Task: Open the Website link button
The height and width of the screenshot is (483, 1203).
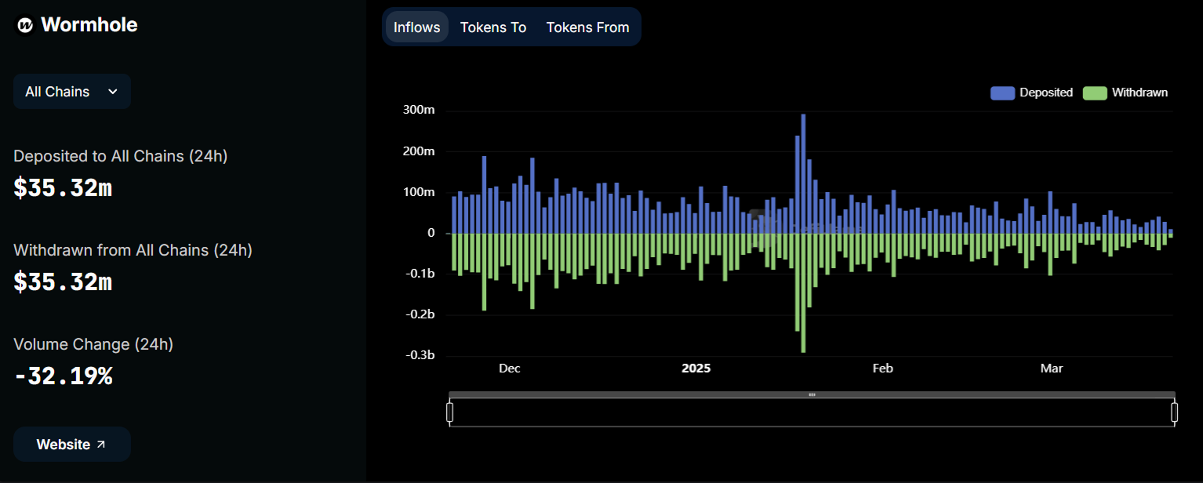Action: (x=72, y=445)
